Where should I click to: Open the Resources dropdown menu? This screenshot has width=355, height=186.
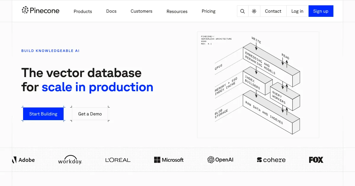(x=177, y=12)
